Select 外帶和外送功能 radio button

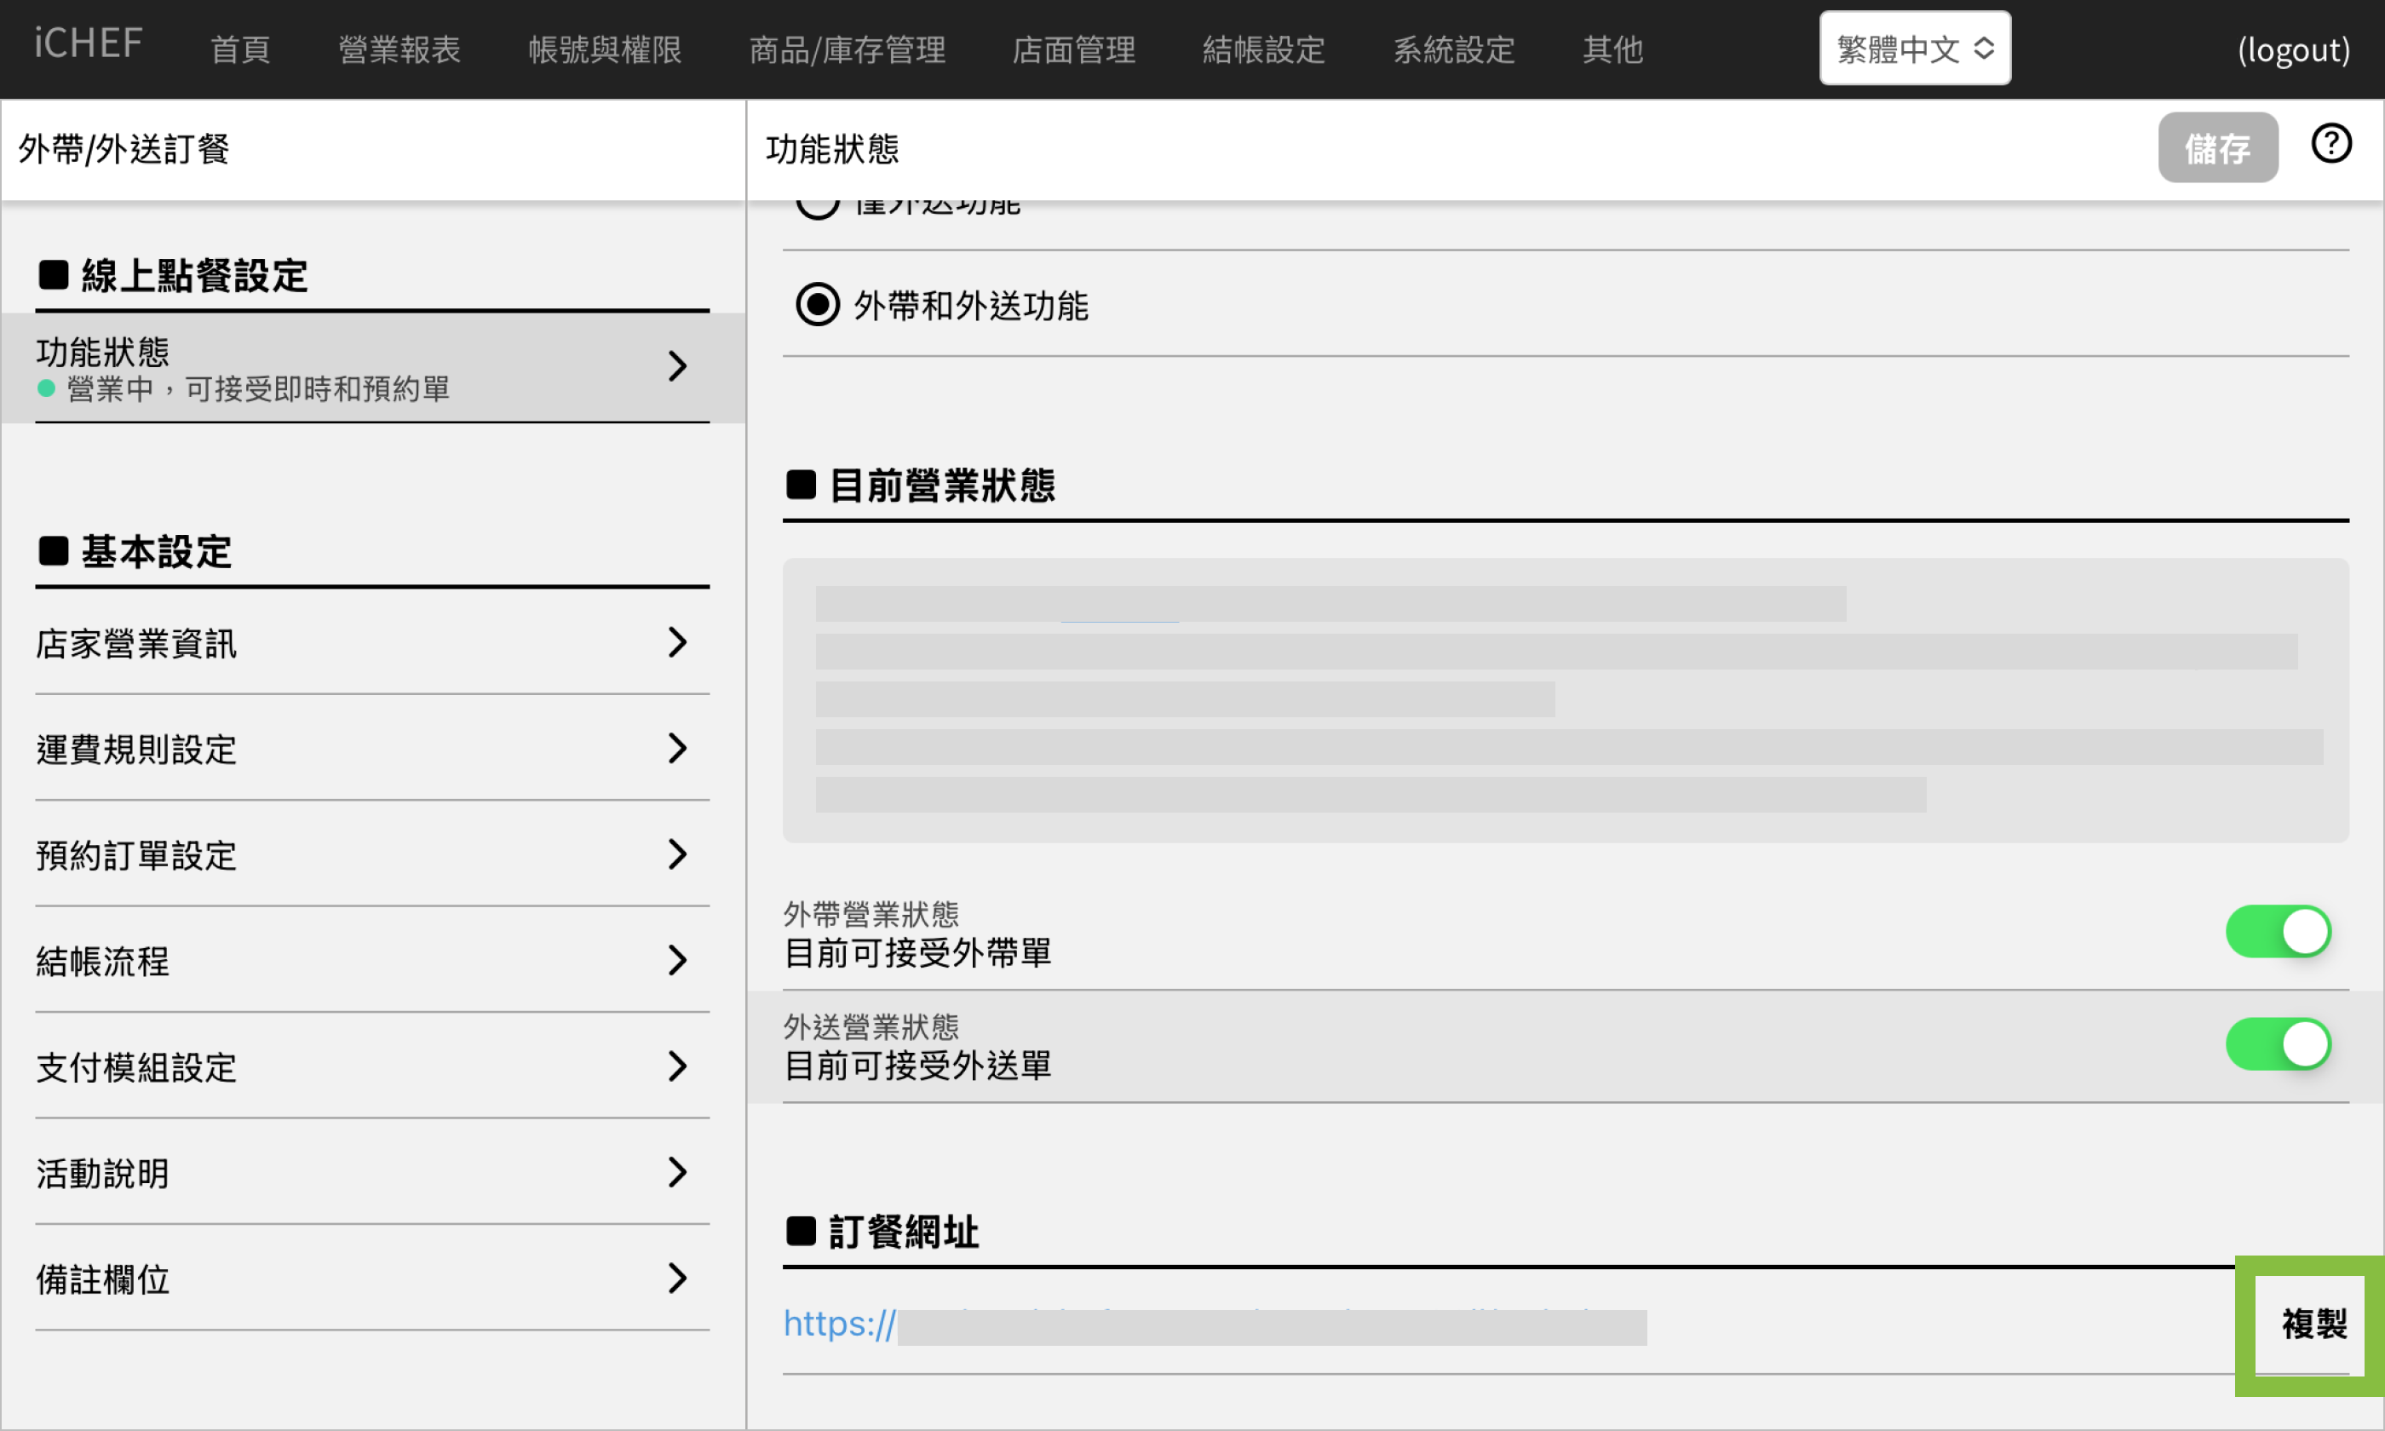point(818,305)
